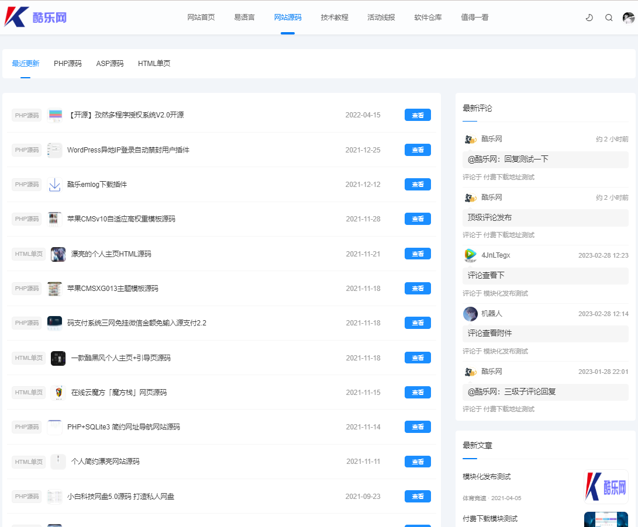Switch to ASP源码 tab
This screenshot has height=527, width=638.
[110, 64]
